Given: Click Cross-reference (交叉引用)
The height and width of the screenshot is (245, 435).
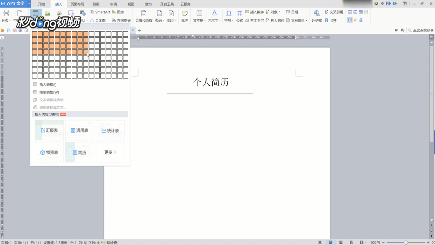Looking at the screenshot, I should coord(334,12).
